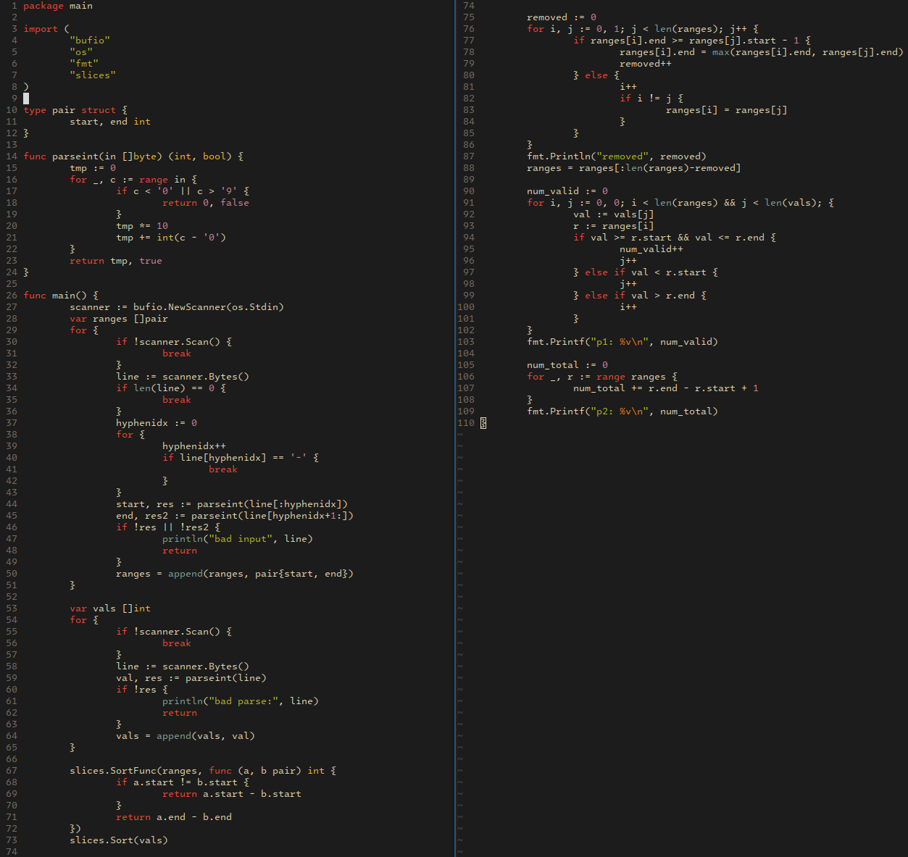Click the 'vals = append(vals, val)' line
The width and height of the screenshot is (908, 857).
pos(186,736)
